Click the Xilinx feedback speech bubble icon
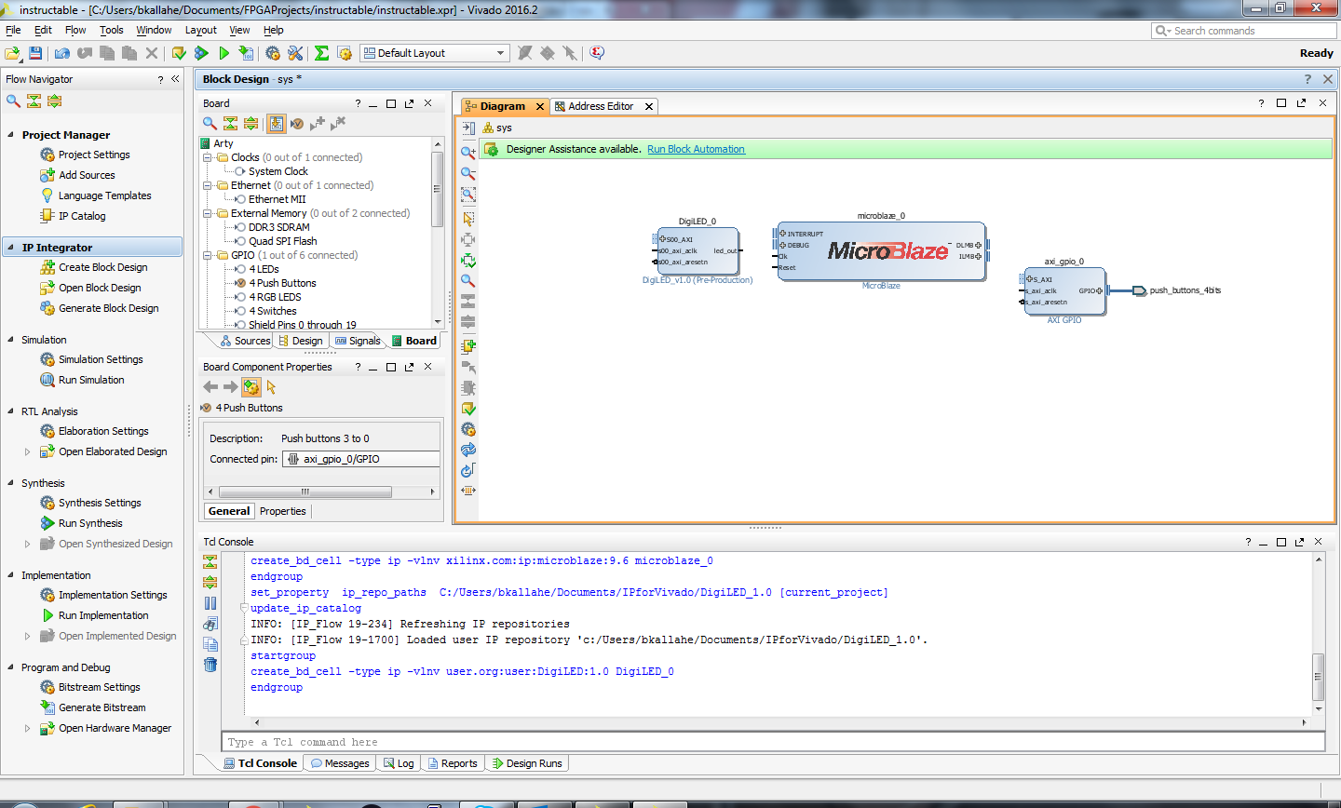 click(597, 53)
